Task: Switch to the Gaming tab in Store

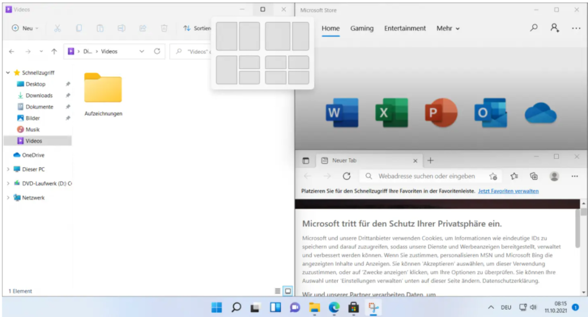Action: (x=362, y=28)
